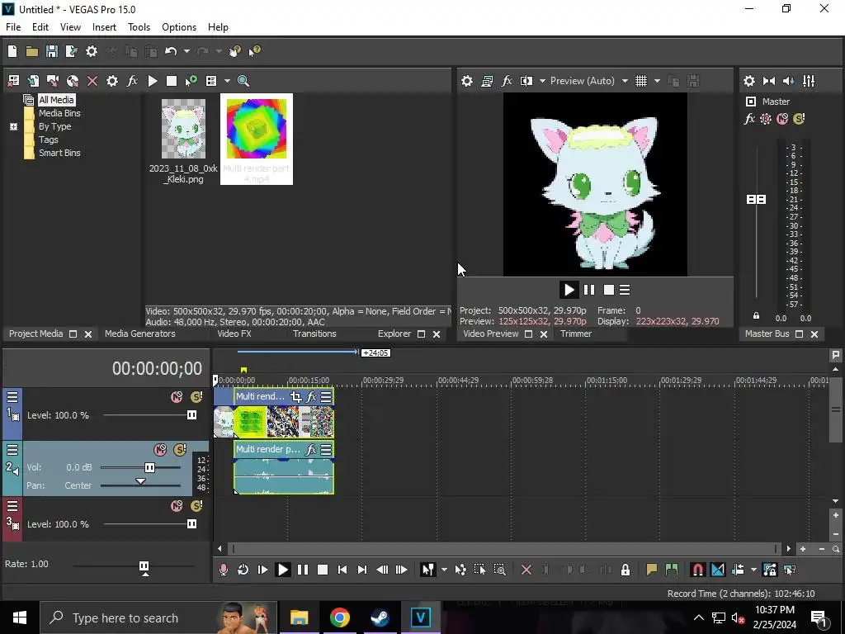Open track 1 hamburger menu
Image resolution: width=845 pixels, height=634 pixels.
point(12,397)
